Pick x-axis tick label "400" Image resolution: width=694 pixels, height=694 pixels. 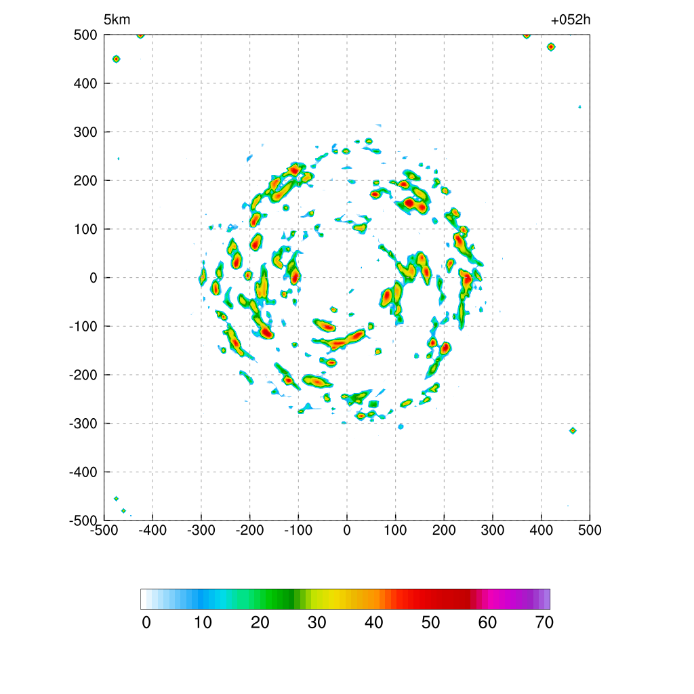point(542,530)
